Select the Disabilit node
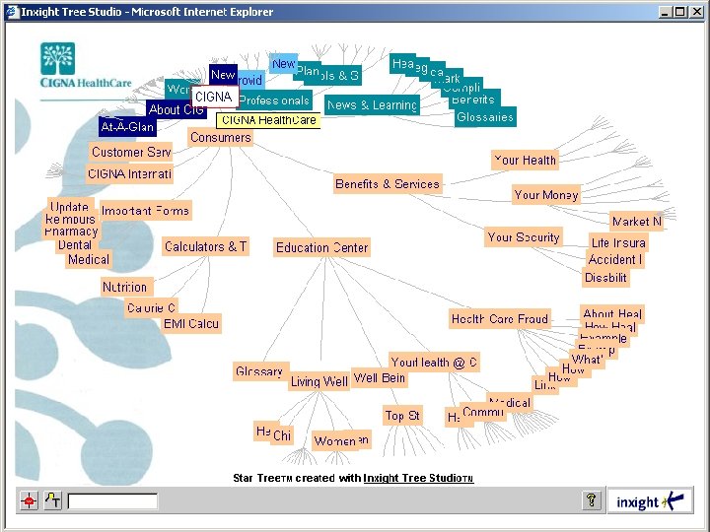 click(605, 277)
